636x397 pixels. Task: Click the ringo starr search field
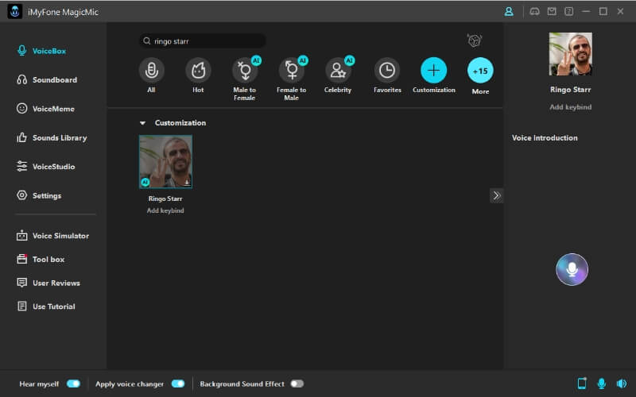click(x=203, y=41)
